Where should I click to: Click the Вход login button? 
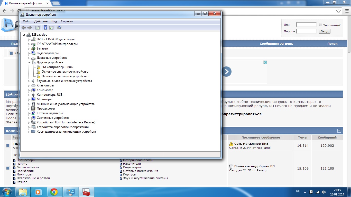[325, 31]
